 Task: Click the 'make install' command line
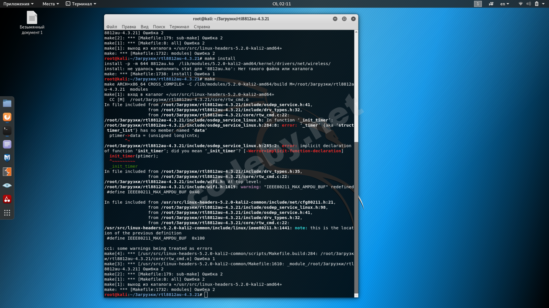[x=170, y=59]
